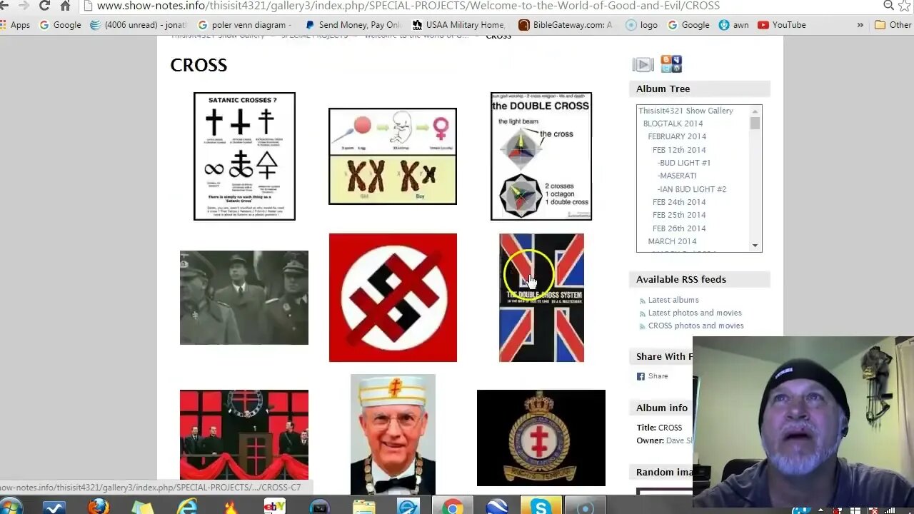Open the file explorer folder taskbar icon
The height and width of the screenshot is (514, 914).
(363, 508)
